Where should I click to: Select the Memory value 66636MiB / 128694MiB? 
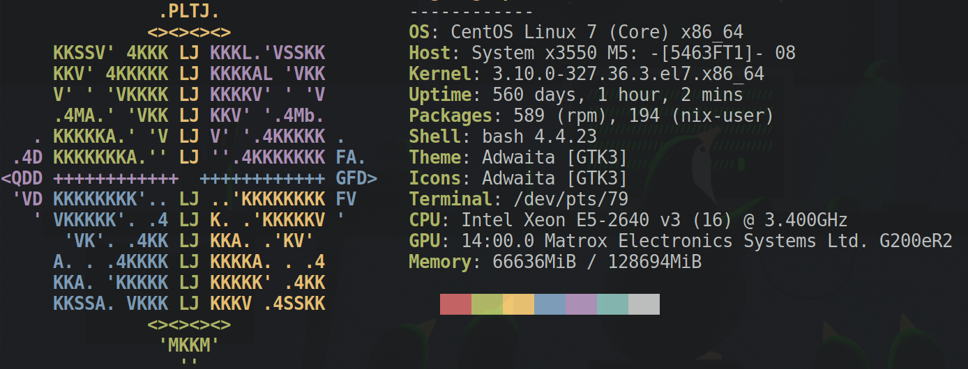pyautogui.click(x=597, y=262)
